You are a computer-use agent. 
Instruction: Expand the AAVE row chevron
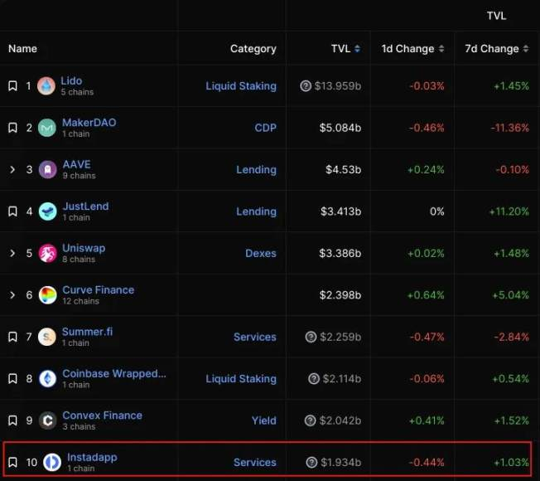pos(12,170)
